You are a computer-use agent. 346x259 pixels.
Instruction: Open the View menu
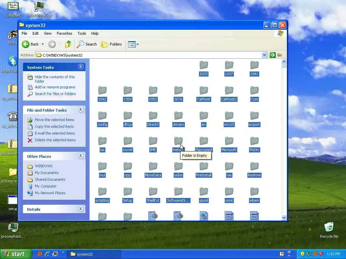(48, 33)
